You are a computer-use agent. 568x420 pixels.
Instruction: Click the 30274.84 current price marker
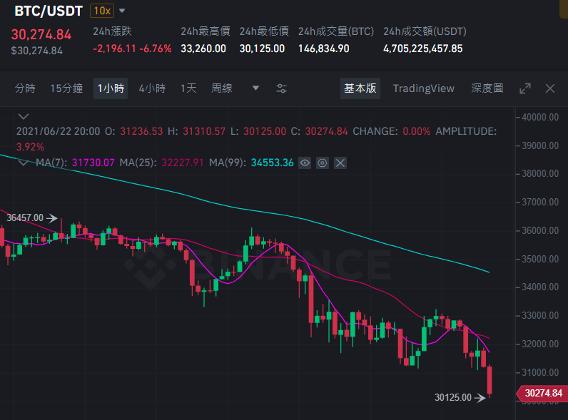coord(542,393)
